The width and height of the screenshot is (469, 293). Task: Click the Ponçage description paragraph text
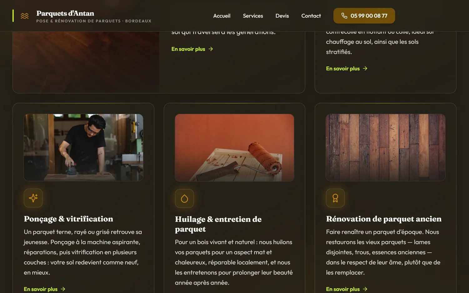tap(83, 252)
